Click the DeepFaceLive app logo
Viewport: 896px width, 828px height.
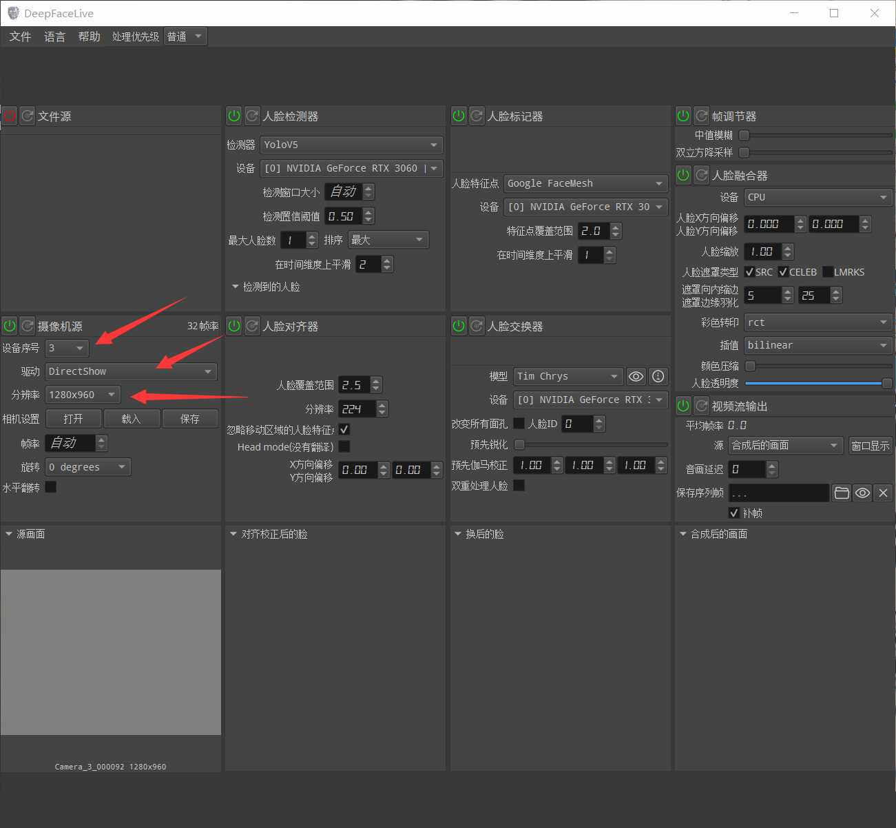pyautogui.click(x=13, y=13)
